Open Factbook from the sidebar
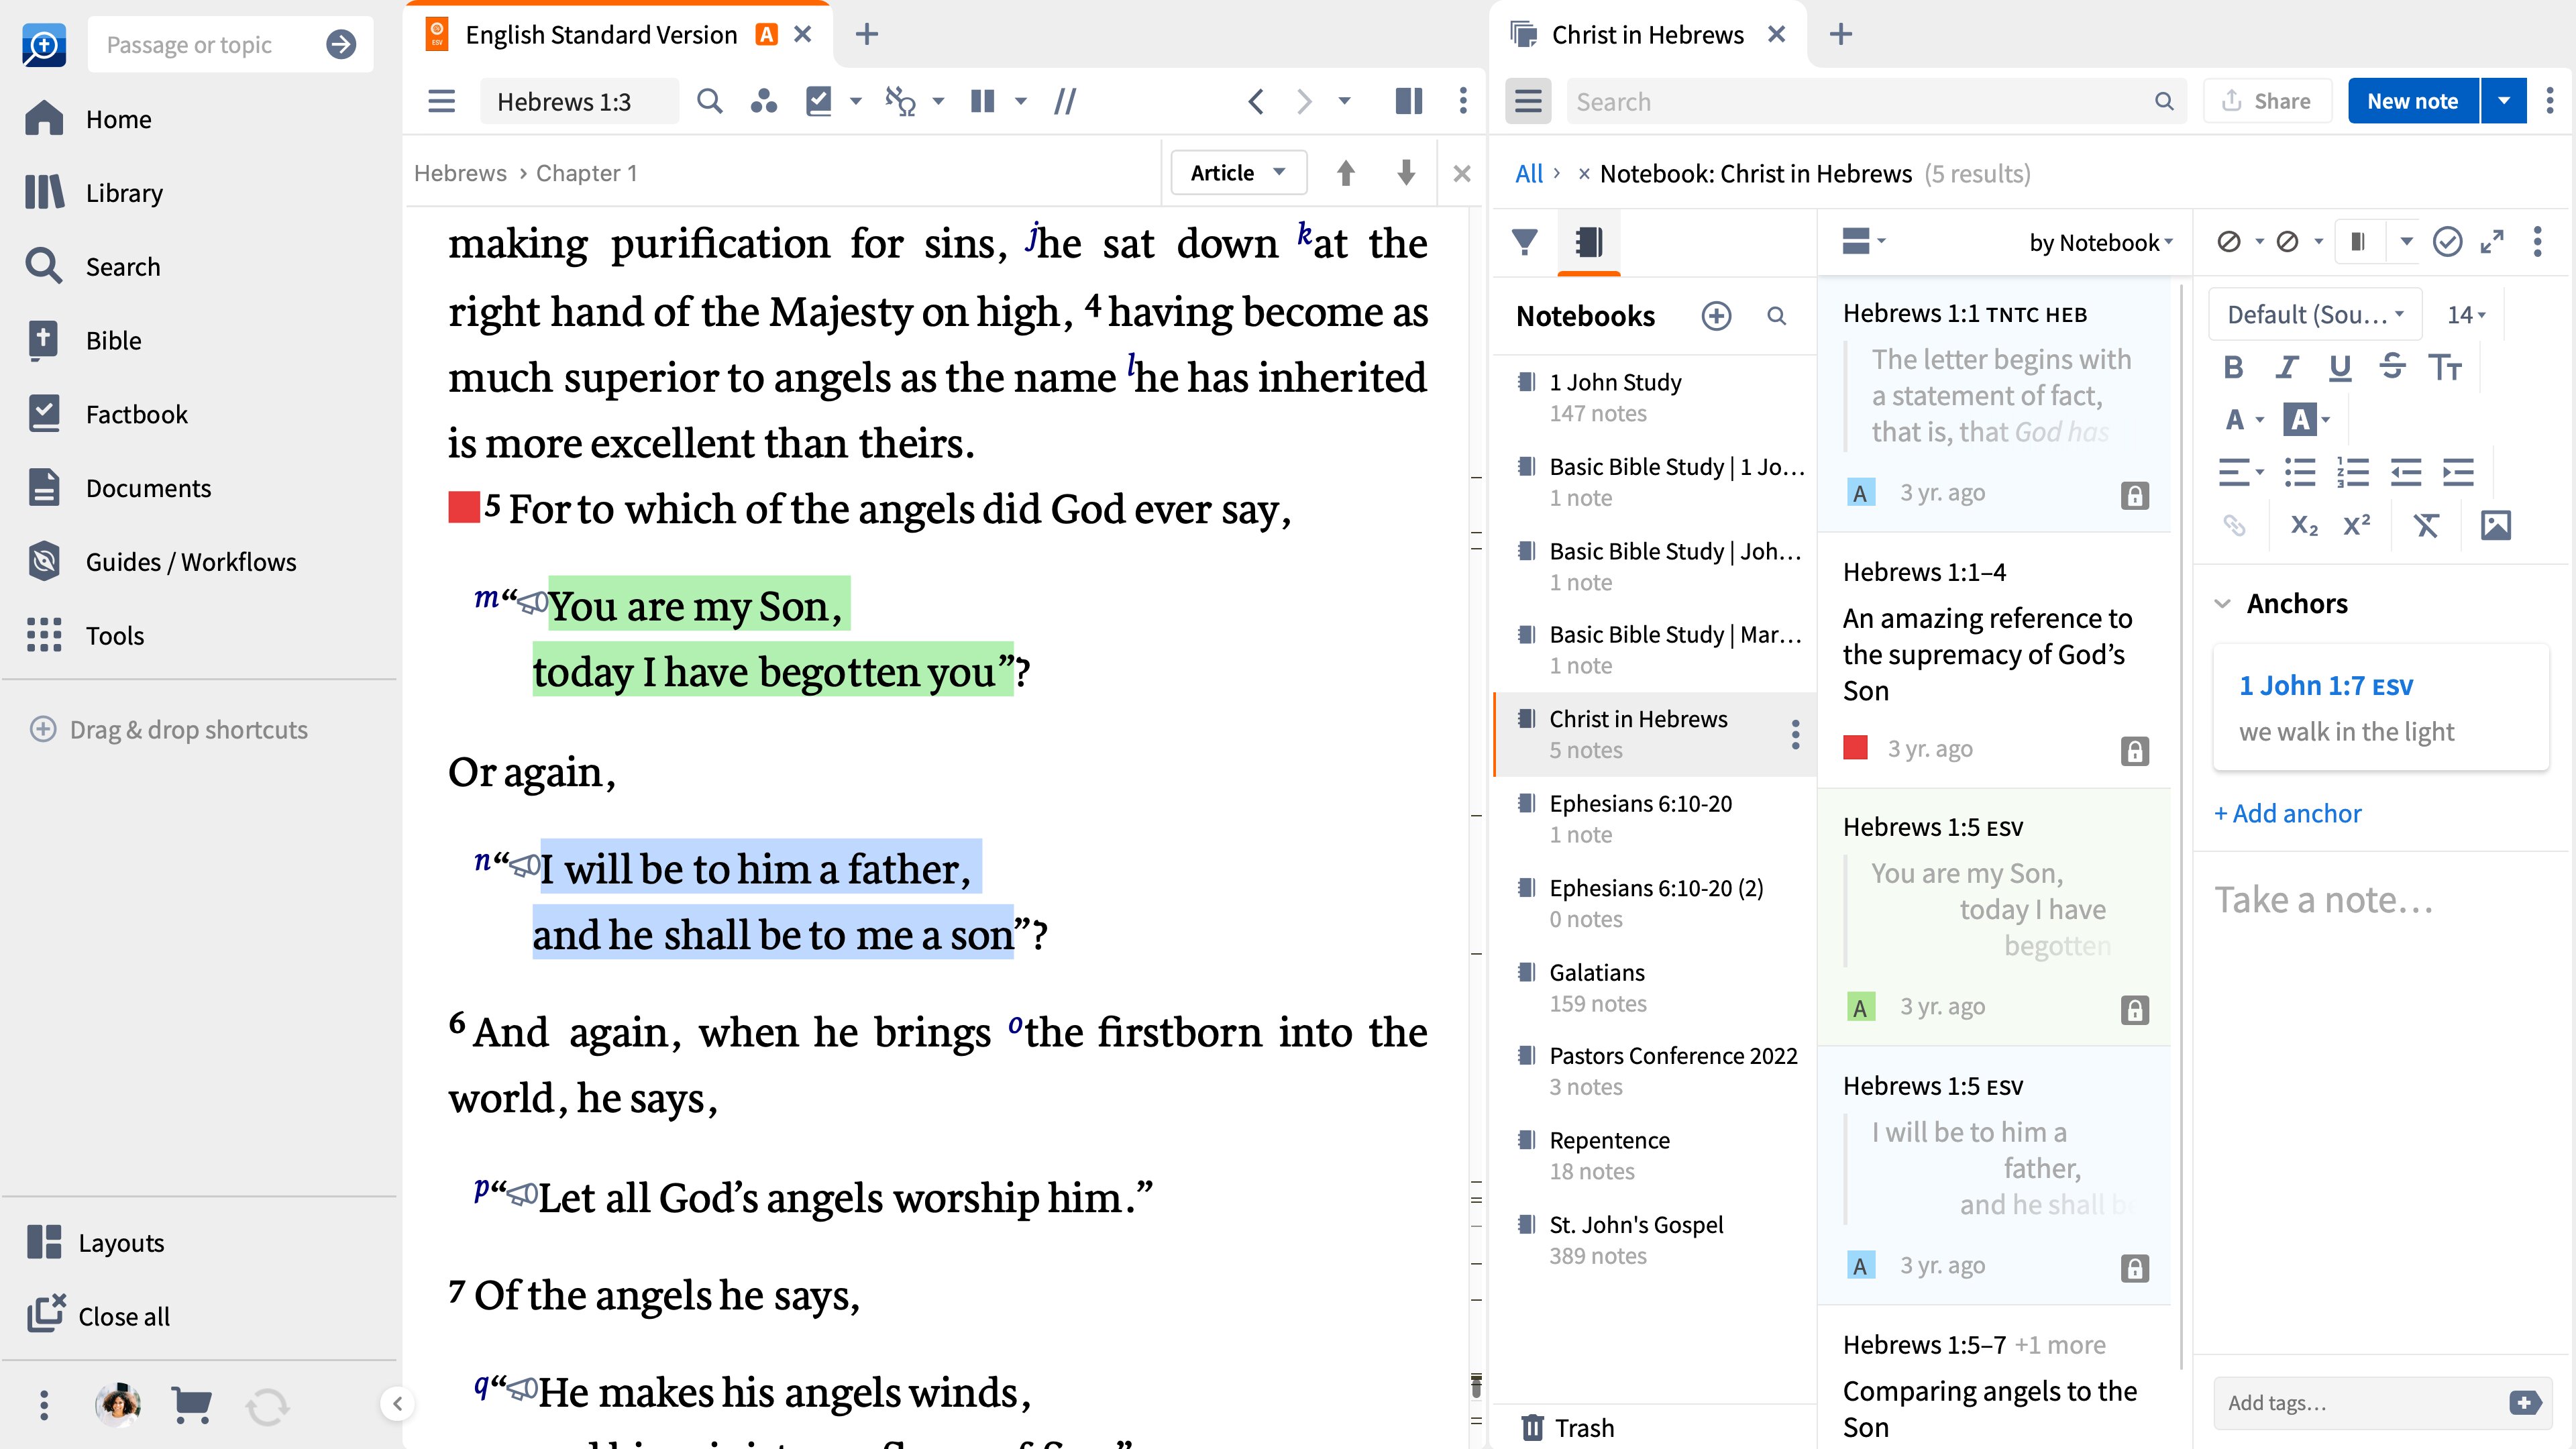 click(x=107, y=414)
